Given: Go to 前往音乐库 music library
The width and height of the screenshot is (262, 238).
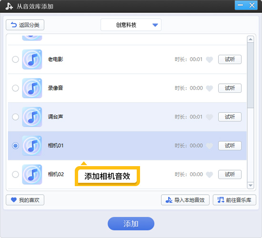Looking at the screenshot, I should pyautogui.click(x=234, y=200).
